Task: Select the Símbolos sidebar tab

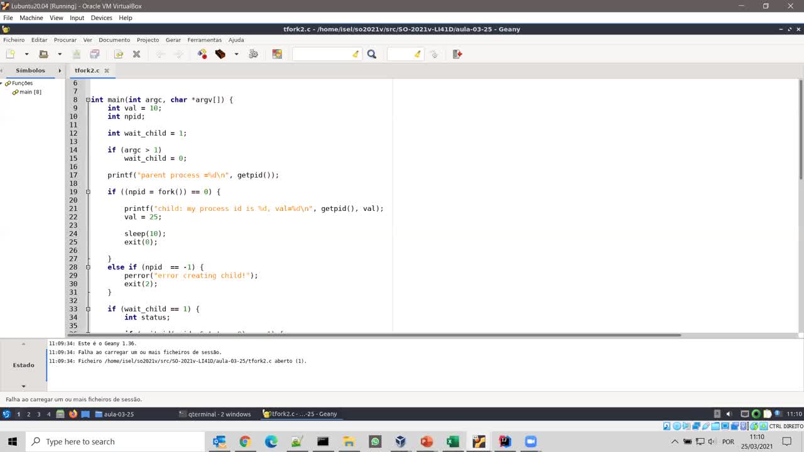Action: point(30,70)
